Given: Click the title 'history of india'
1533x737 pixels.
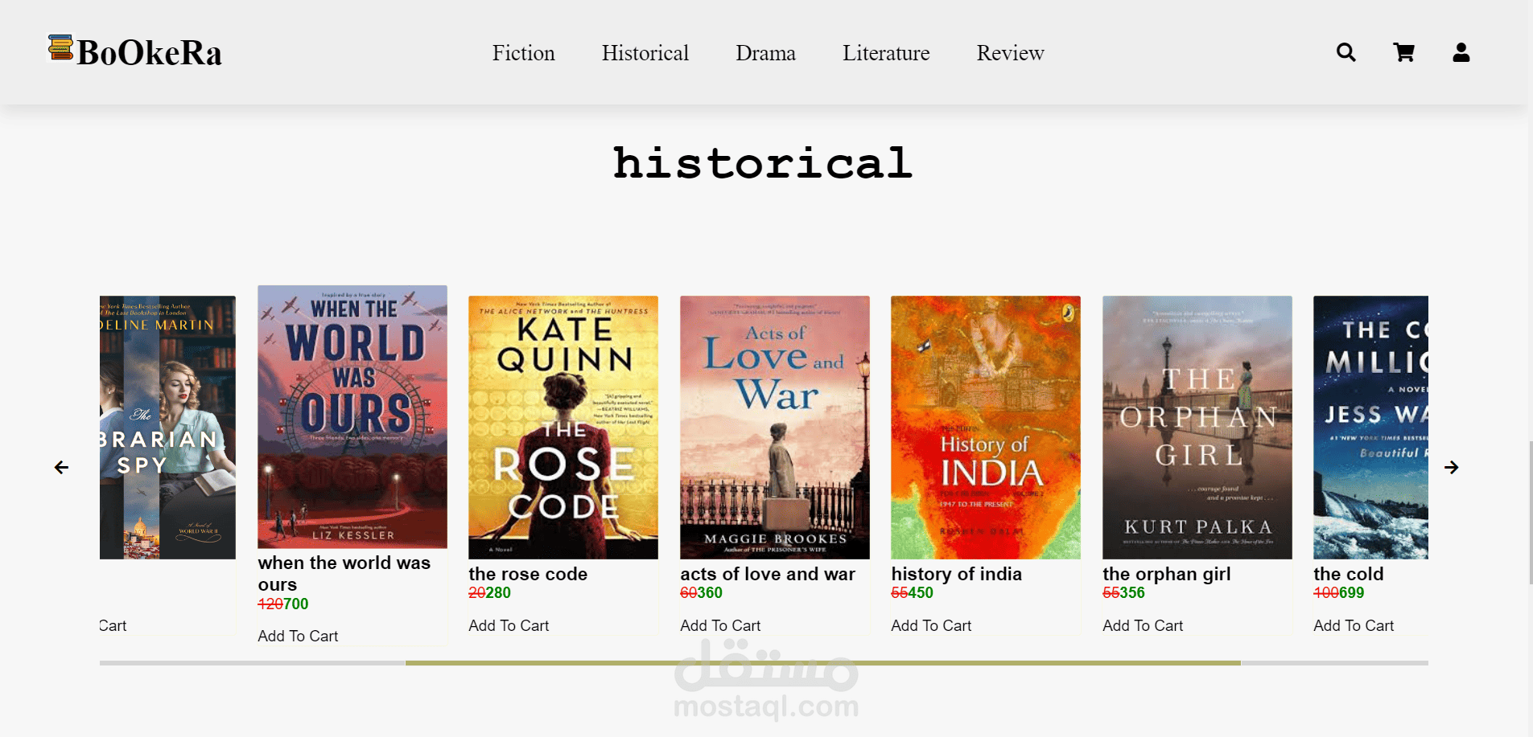Looking at the screenshot, I should coord(957,574).
